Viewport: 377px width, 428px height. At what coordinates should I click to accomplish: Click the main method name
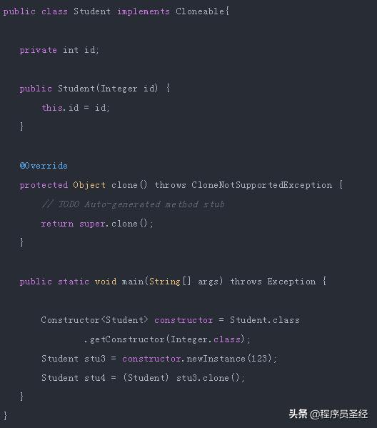click(133, 282)
